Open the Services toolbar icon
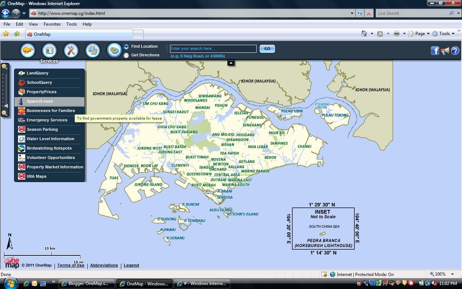 click(x=49, y=50)
